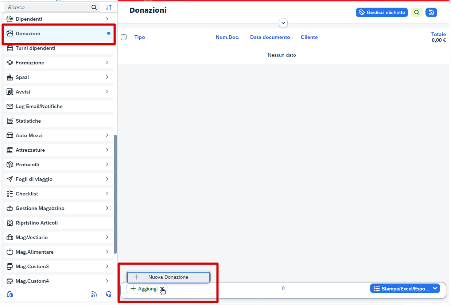Expand the collapsed filter panel chevron
Viewport: 451px width, 305px height.
(283, 23)
